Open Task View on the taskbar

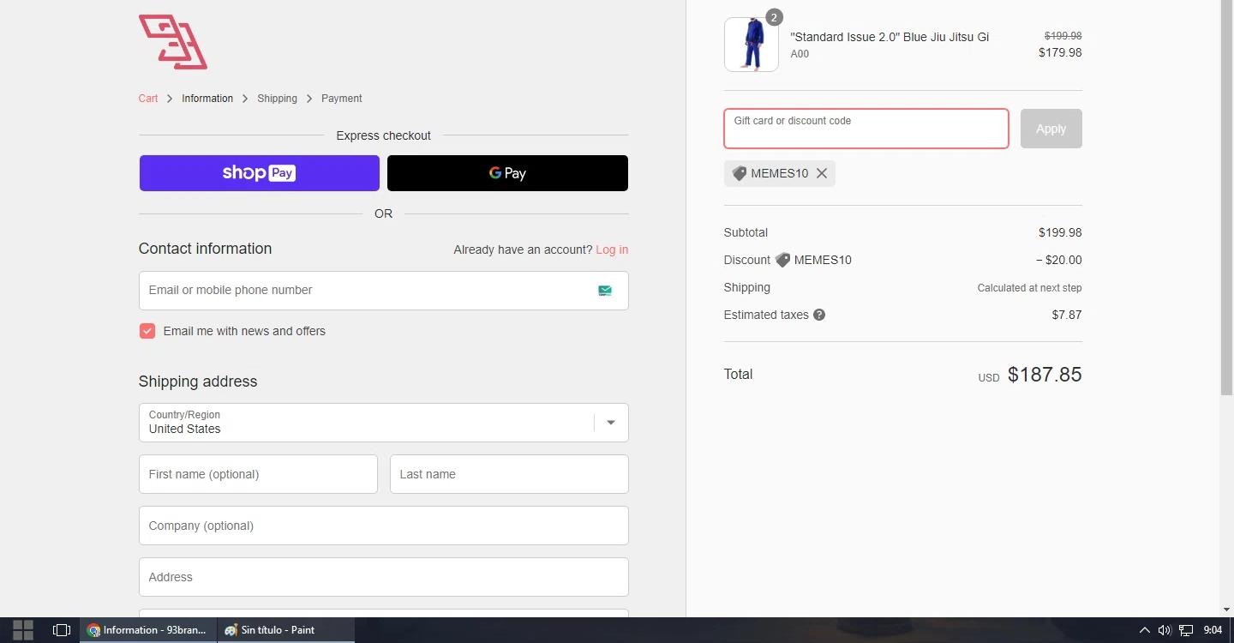click(61, 630)
